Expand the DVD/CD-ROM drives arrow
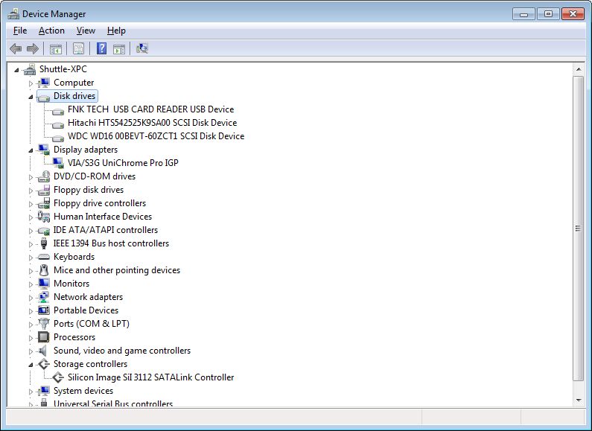592x431 pixels. [31, 177]
